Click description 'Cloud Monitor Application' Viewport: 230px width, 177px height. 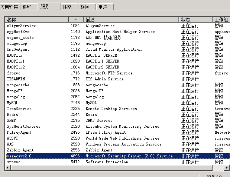(x=114, y=49)
